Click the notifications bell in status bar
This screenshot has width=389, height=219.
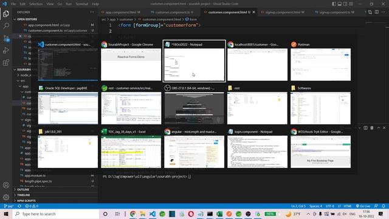pyautogui.click(x=384, y=206)
